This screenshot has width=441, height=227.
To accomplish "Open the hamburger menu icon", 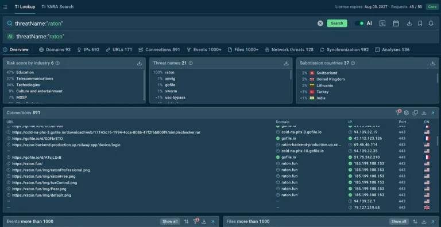I will (x=5, y=7).
